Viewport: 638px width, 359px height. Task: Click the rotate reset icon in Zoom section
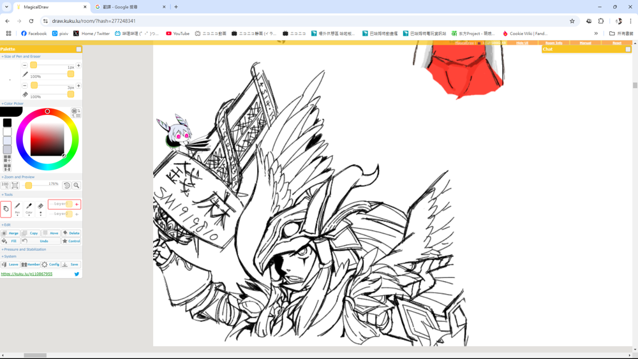pos(67,186)
